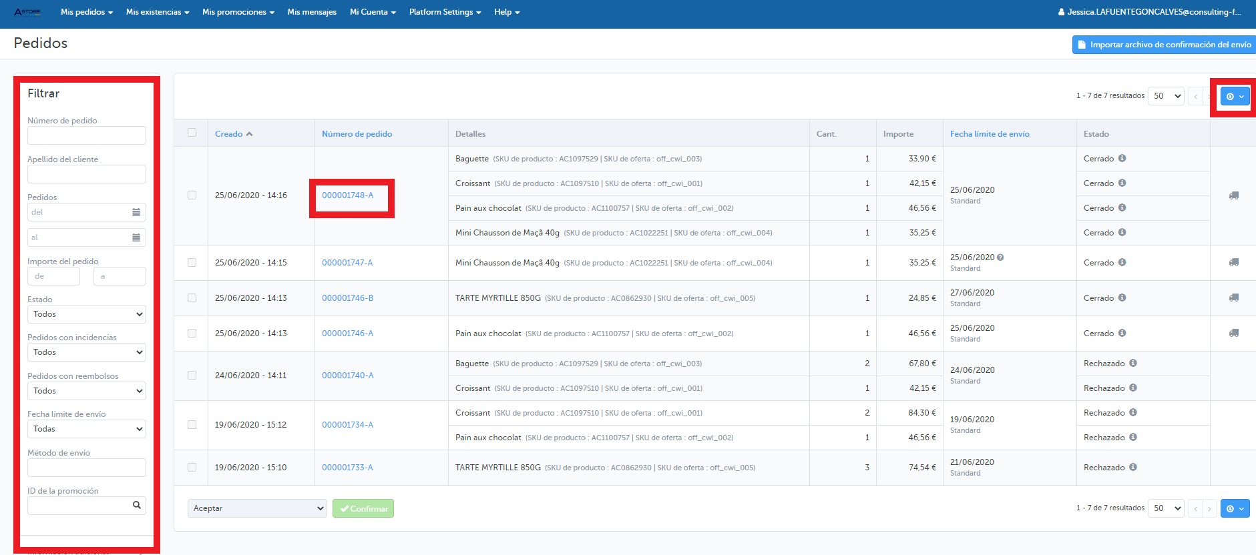Open Fecha límite de envío filter dropdown
1256x555 pixels.
coord(87,429)
